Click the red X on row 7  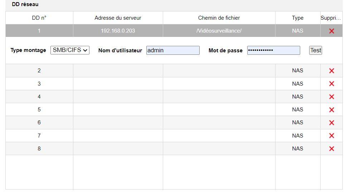click(x=331, y=136)
